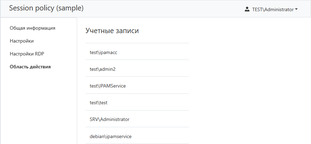Switch to the Настройки section

tap(22, 41)
